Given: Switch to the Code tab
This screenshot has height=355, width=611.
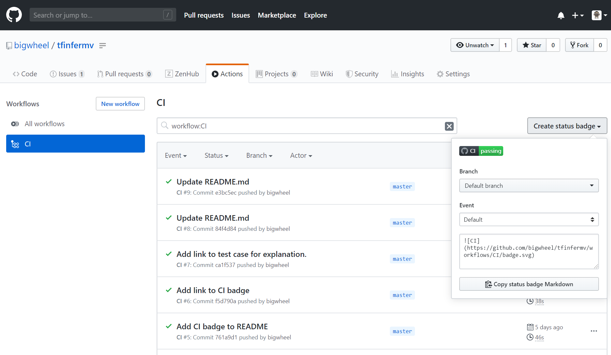Looking at the screenshot, I should (x=25, y=74).
